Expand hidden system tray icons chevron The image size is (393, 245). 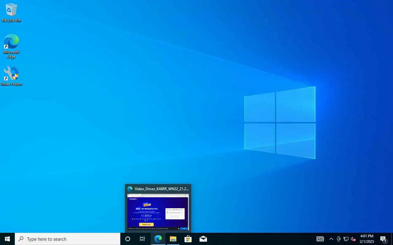[331, 239]
